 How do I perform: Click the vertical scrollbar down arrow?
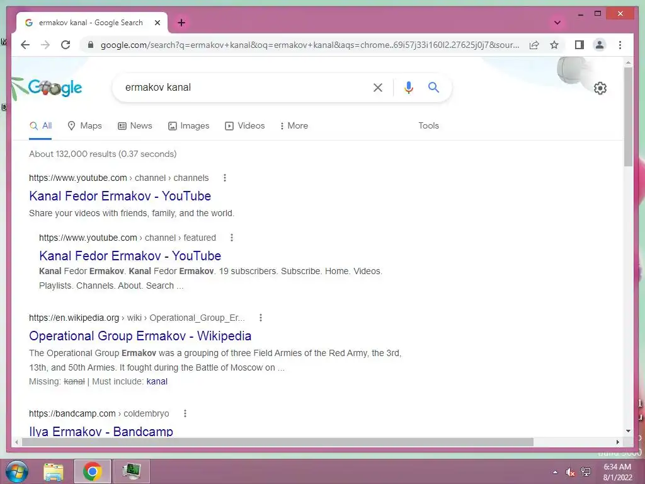click(628, 431)
